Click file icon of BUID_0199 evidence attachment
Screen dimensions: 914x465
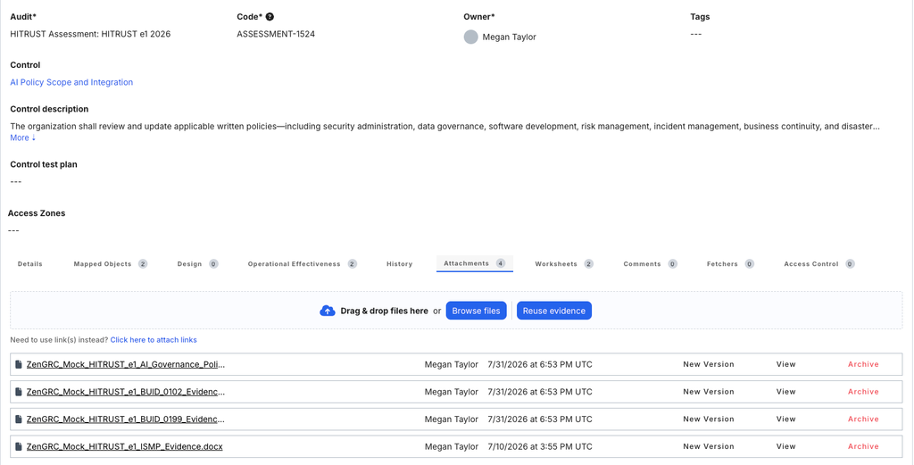[x=20, y=419]
